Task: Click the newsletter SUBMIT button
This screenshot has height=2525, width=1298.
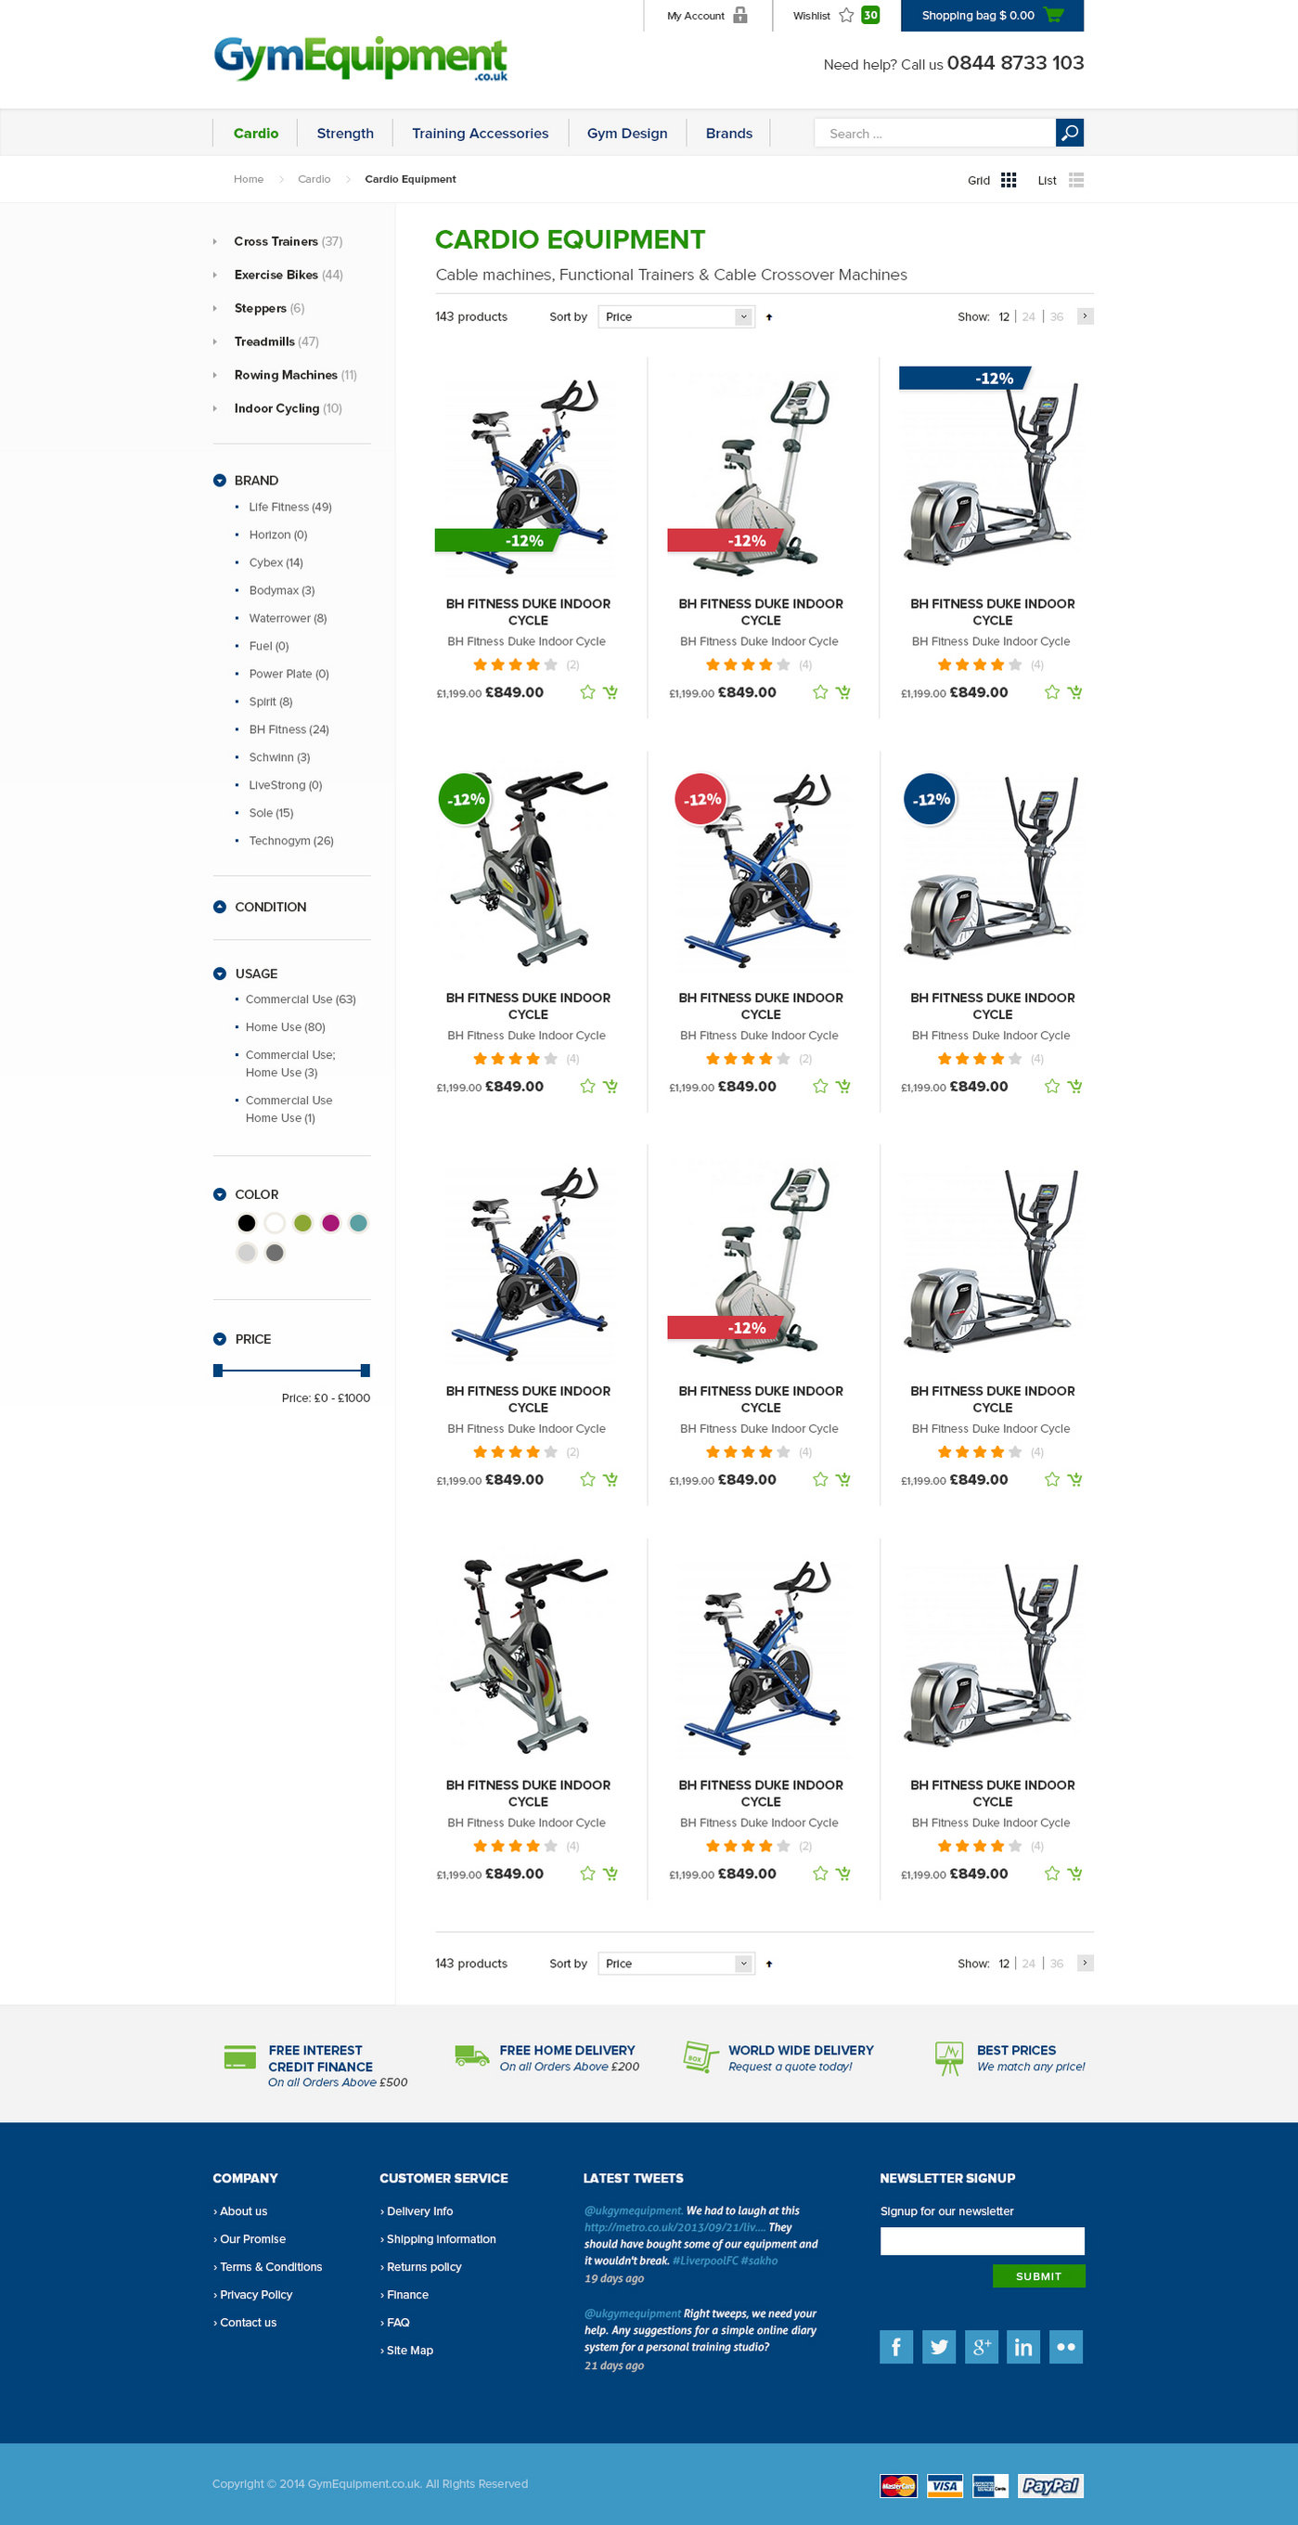Action: tap(1038, 2276)
